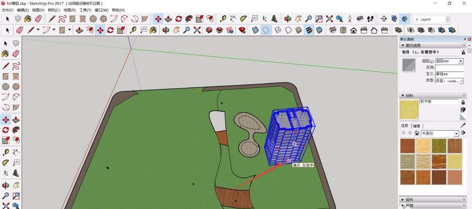This screenshot has width=472, height=209.
Task: Click the Look Around eye icon
Action: tap(360, 19)
